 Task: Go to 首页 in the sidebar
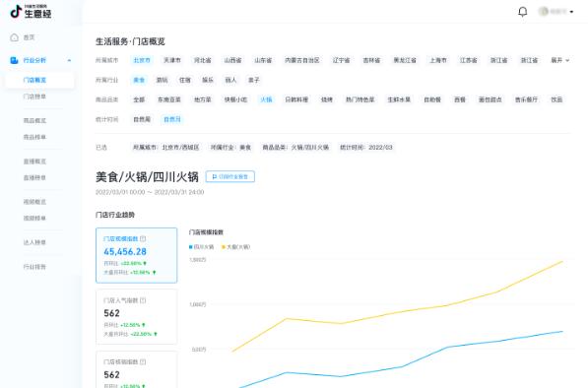coord(29,37)
